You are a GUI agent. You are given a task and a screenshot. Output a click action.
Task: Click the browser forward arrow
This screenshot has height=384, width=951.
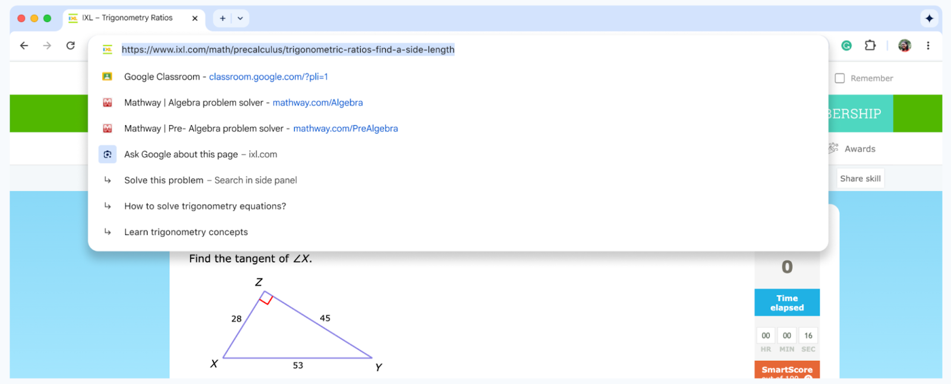[47, 46]
